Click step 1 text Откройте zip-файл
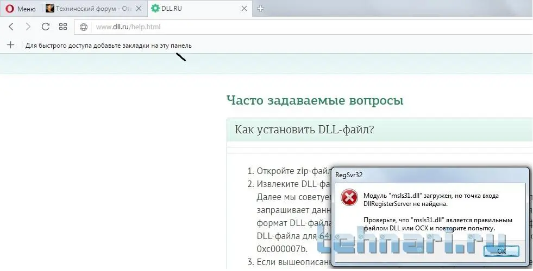 294,171
